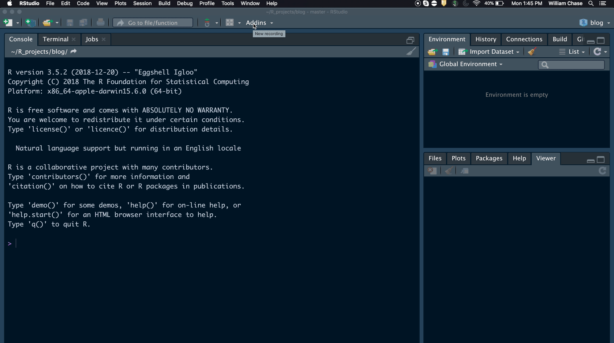The image size is (614, 343).
Task: Open the Code menu
Action: 83,3
